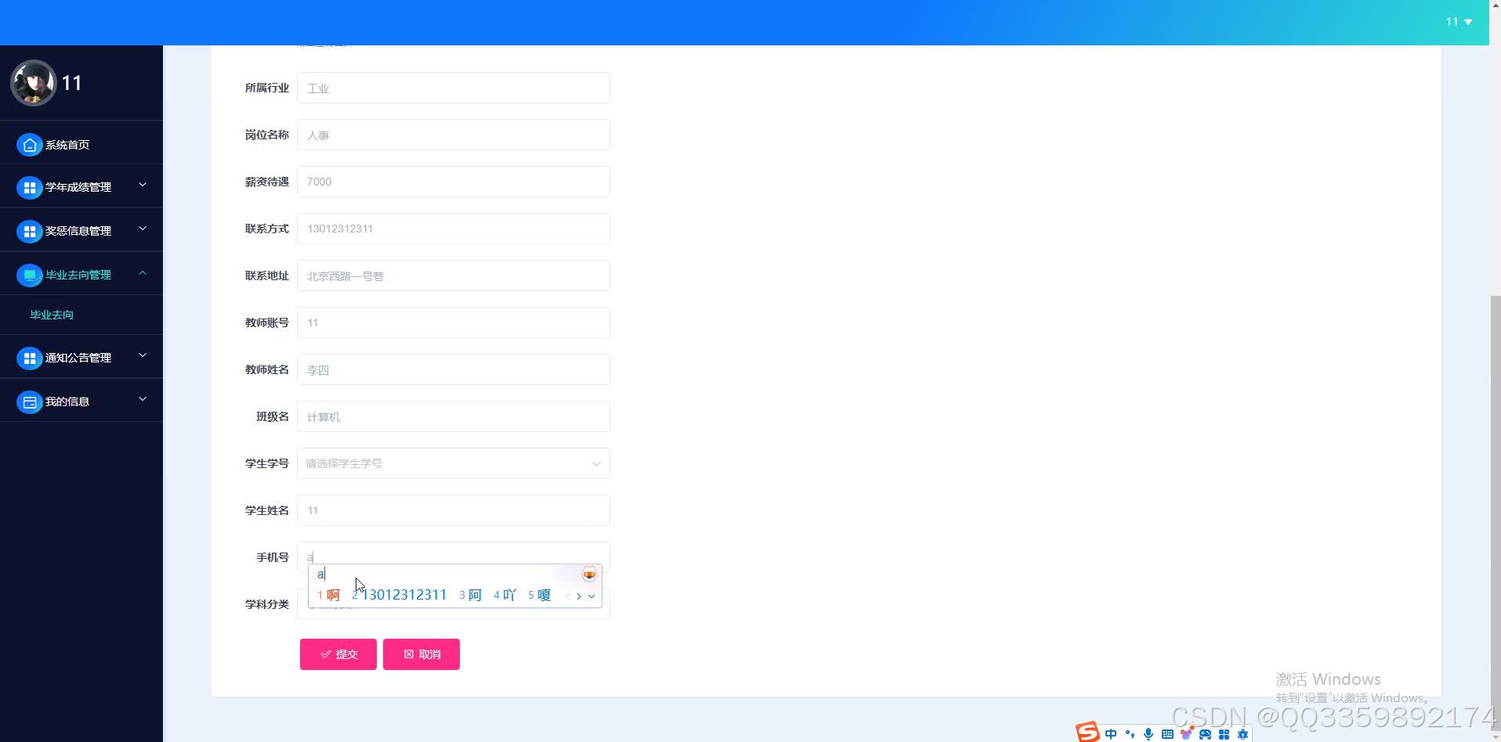1501x742 pixels.
Task: Click the emoji face in candidate window
Action: [x=589, y=575]
